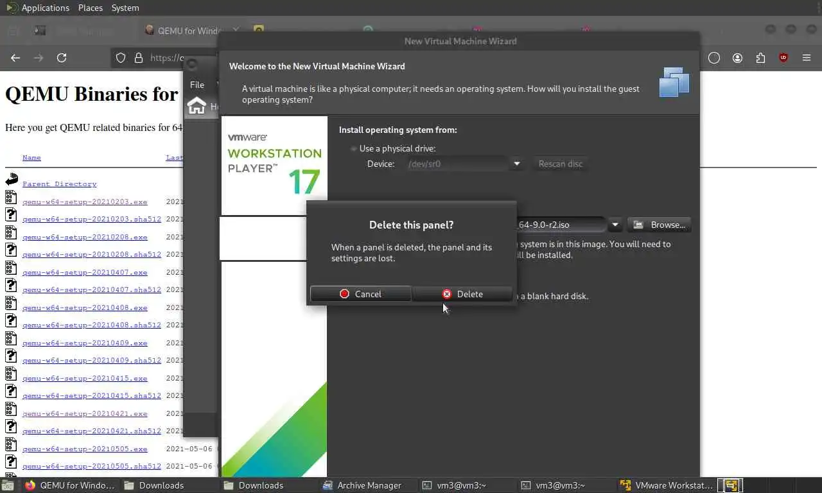Image resolution: width=822 pixels, height=493 pixels.
Task: Click icon beside qemu-w64-setup-20210409.exe
Action: [11, 338]
